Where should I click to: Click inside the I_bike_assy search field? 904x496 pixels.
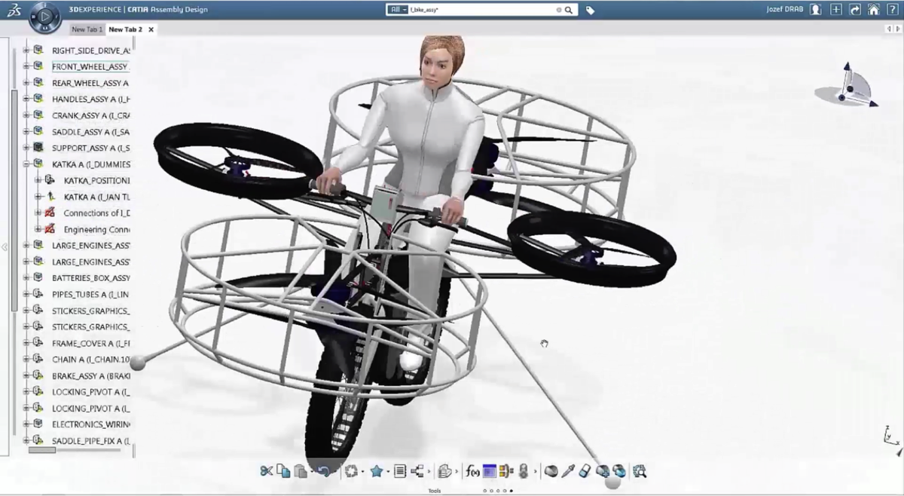click(x=482, y=10)
